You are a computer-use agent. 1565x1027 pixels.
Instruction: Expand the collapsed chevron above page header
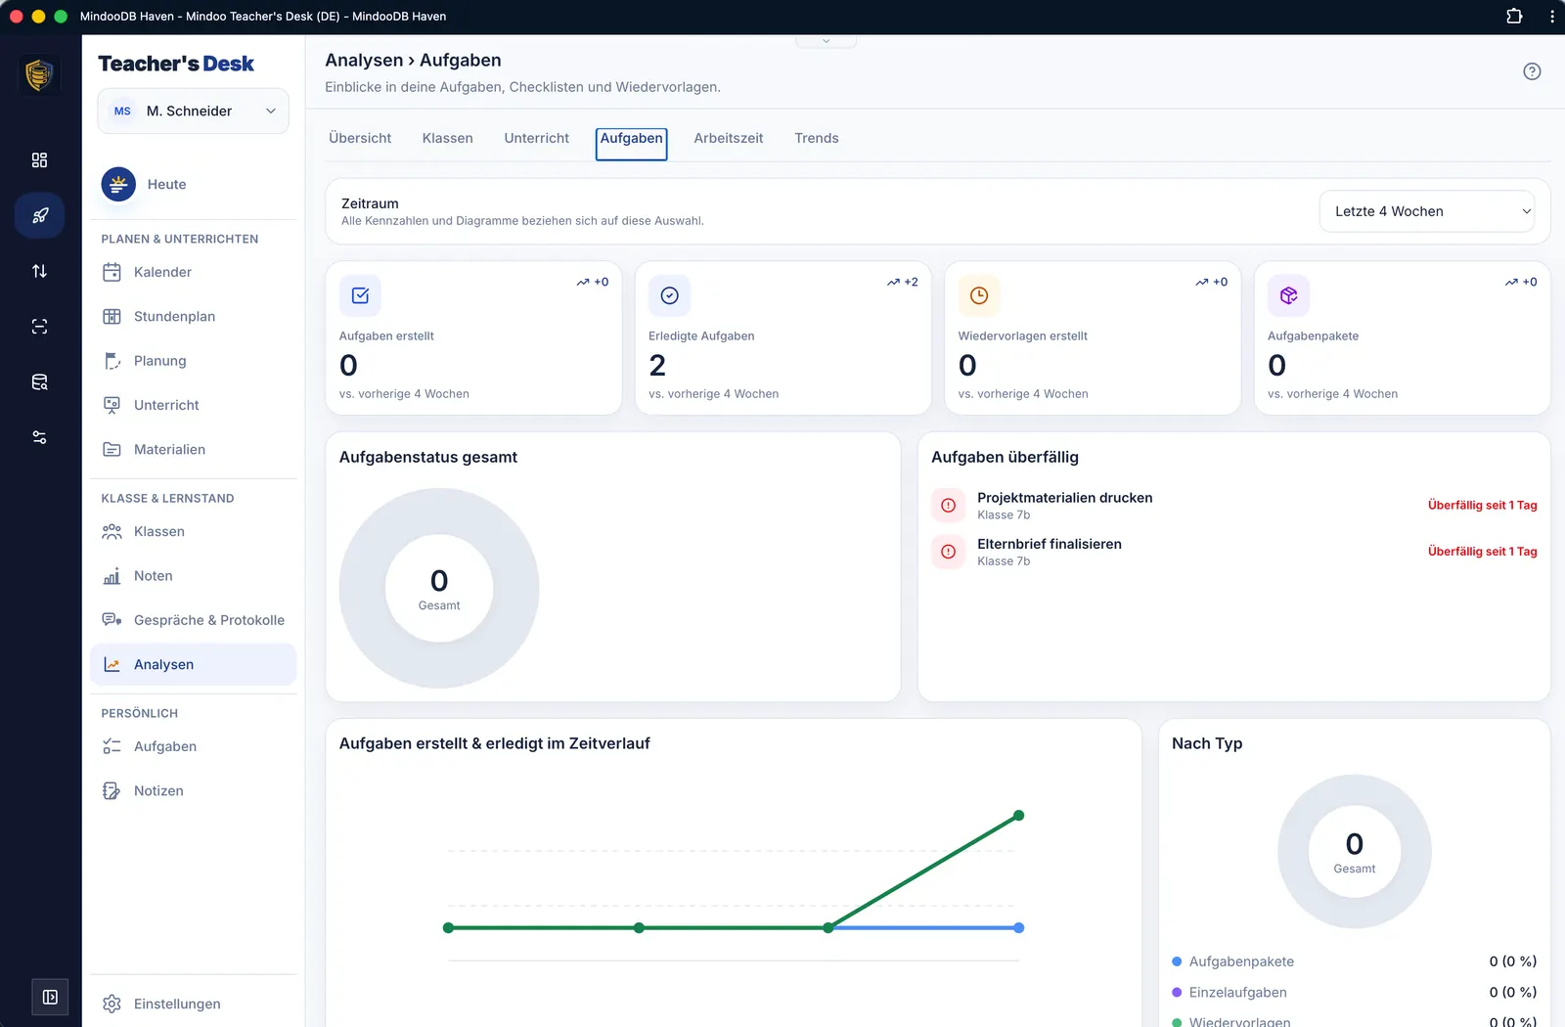coord(826,41)
